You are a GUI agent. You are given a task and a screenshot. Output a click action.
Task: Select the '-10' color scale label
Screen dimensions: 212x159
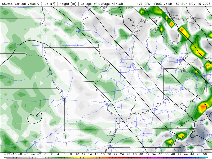(14, 154)
